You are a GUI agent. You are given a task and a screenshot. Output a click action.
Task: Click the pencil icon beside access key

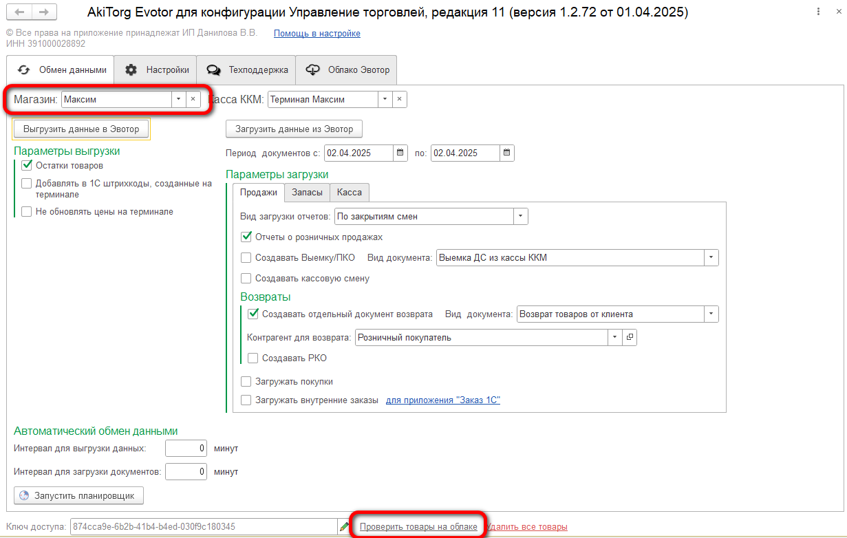click(x=344, y=527)
